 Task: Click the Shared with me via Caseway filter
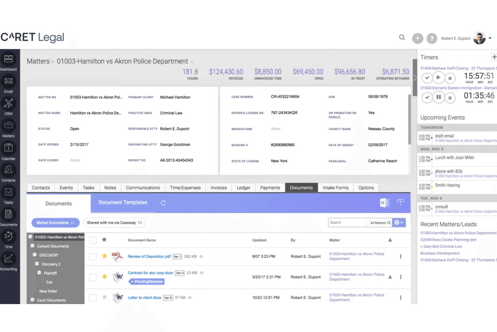[x=114, y=223]
